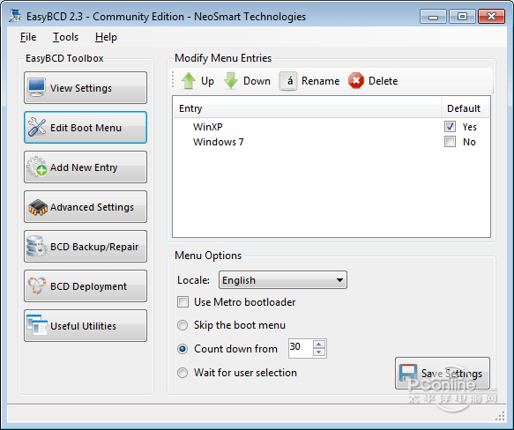This screenshot has width=514, height=430.
Task: Open BCD Deployment panel
Action: [x=86, y=285]
